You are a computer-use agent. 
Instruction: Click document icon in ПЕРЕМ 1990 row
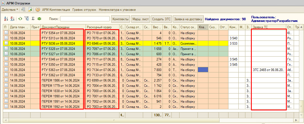click(6, 96)
